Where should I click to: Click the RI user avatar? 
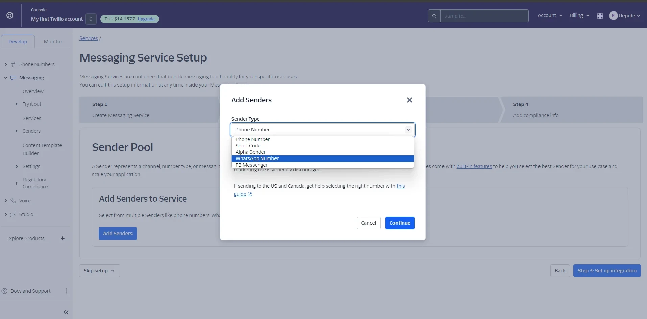point(613,16)
